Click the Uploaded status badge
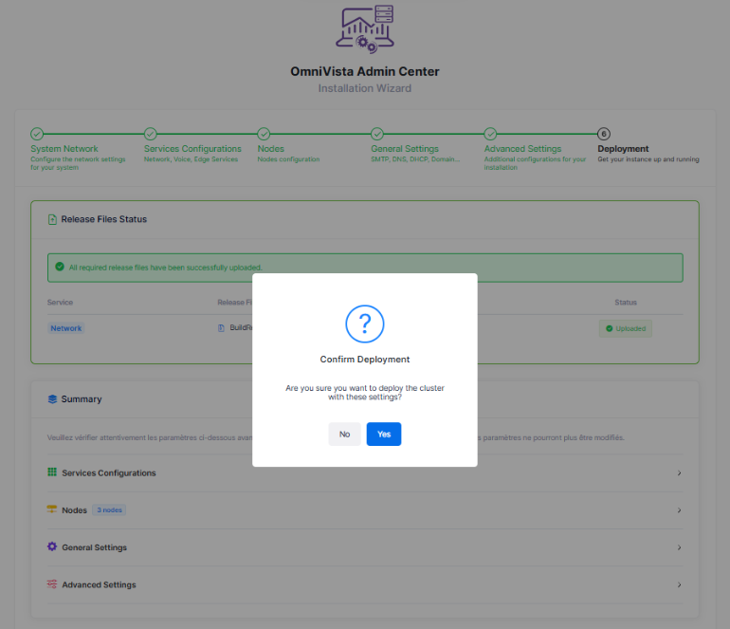 626,328
